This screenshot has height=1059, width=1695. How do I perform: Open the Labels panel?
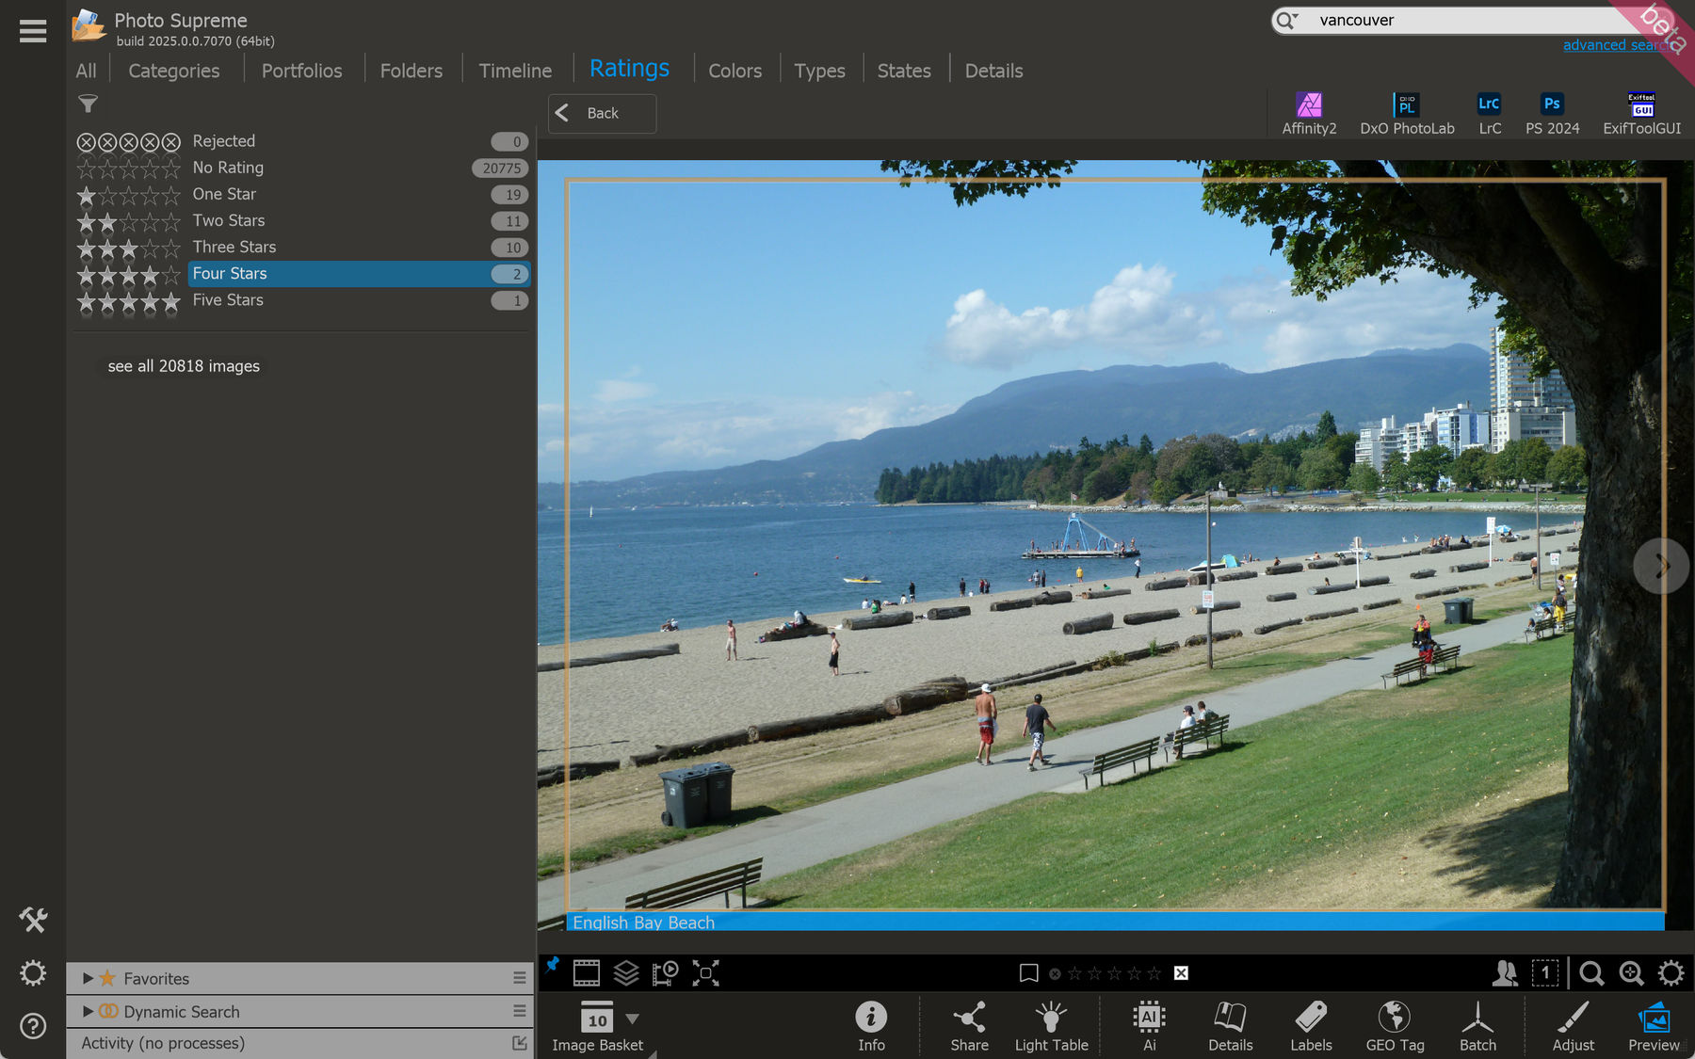coord(1311,1026)
